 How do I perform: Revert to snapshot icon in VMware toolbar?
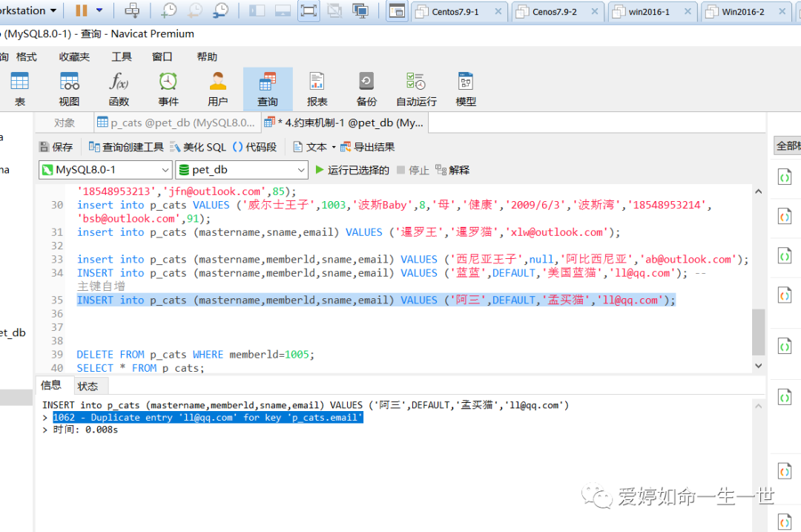click(194, 10)
